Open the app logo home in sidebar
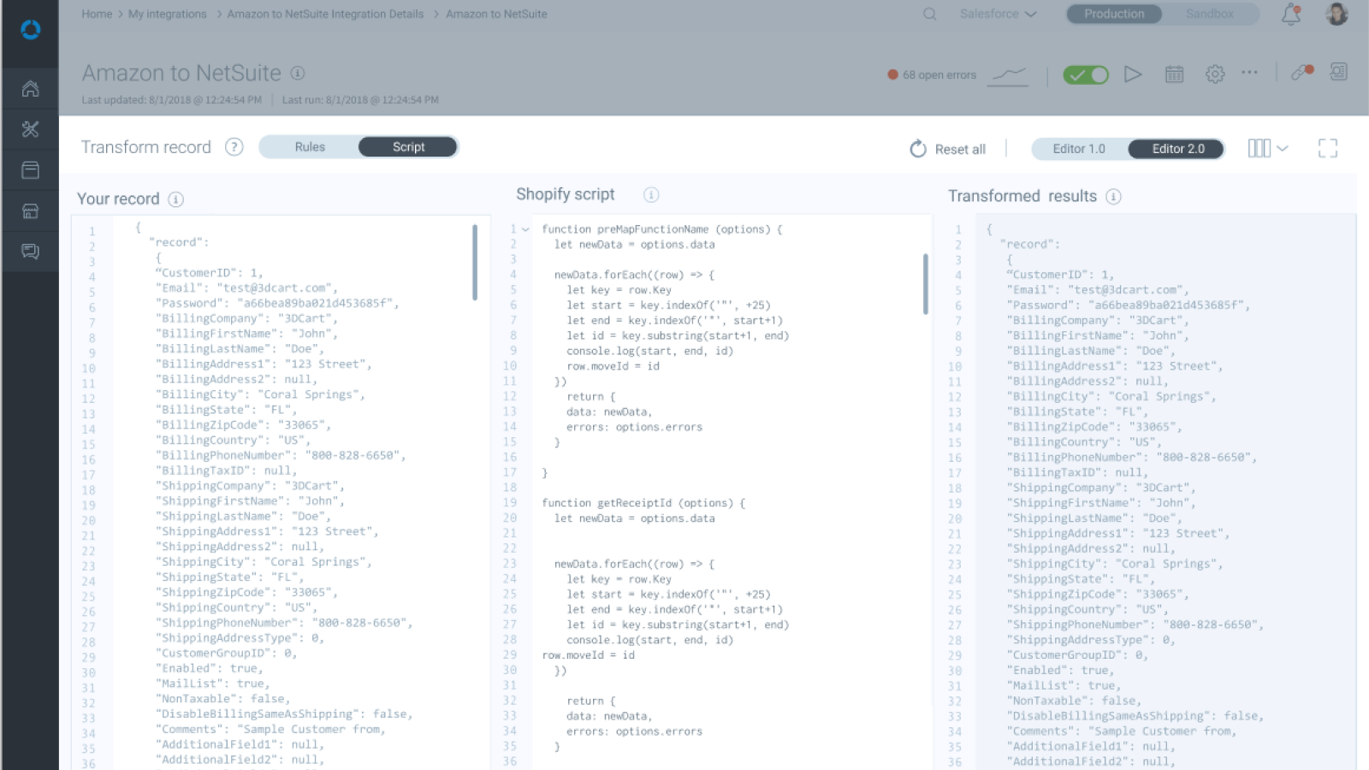Screen dimensions: 1369x770 click(x=31, y=30)
